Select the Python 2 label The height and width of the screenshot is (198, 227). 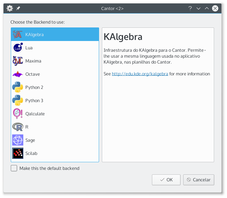34,87
